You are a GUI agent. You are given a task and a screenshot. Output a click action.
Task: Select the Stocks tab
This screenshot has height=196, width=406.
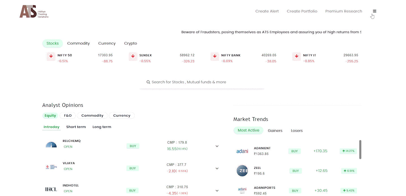(53, 43)
